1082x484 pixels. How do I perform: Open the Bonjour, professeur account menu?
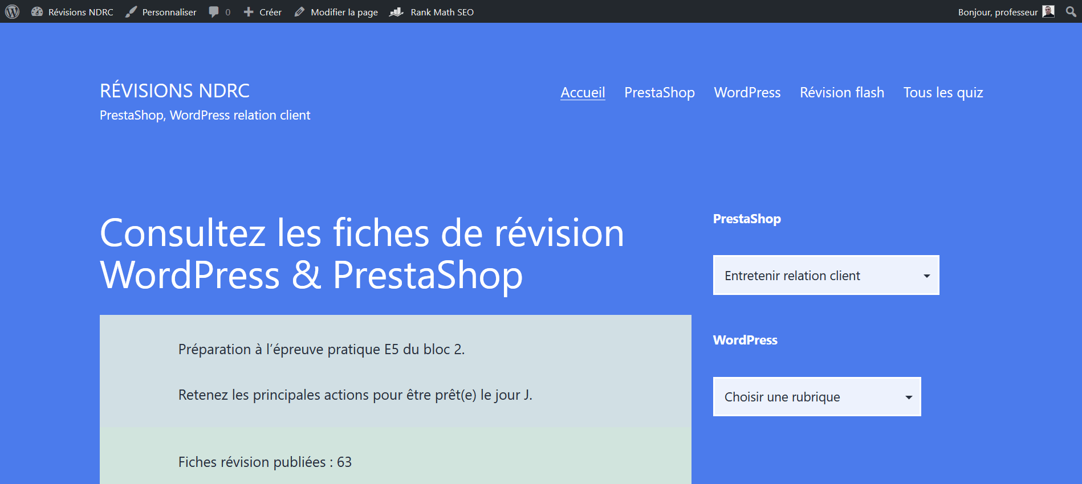click(1006, 12)
